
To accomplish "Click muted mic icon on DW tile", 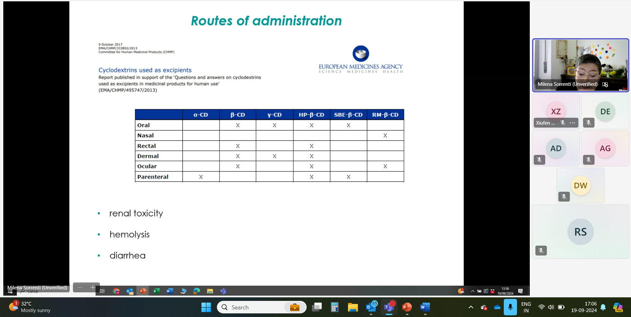I will (x=564, y=197).
